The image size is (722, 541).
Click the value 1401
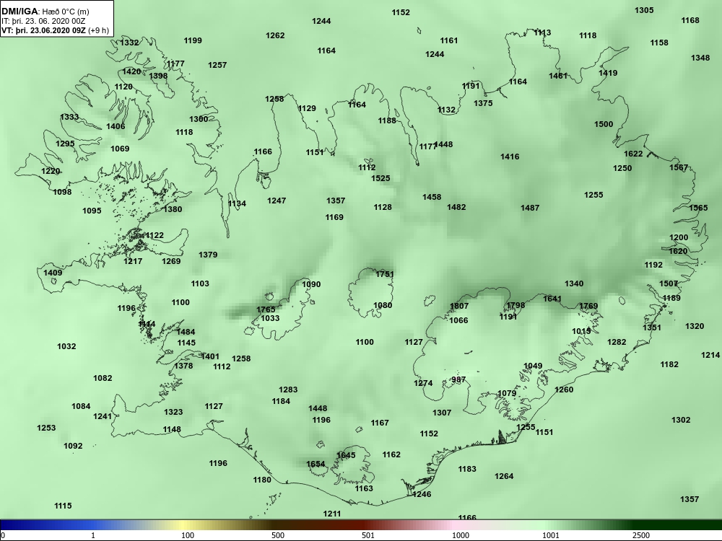210,356
